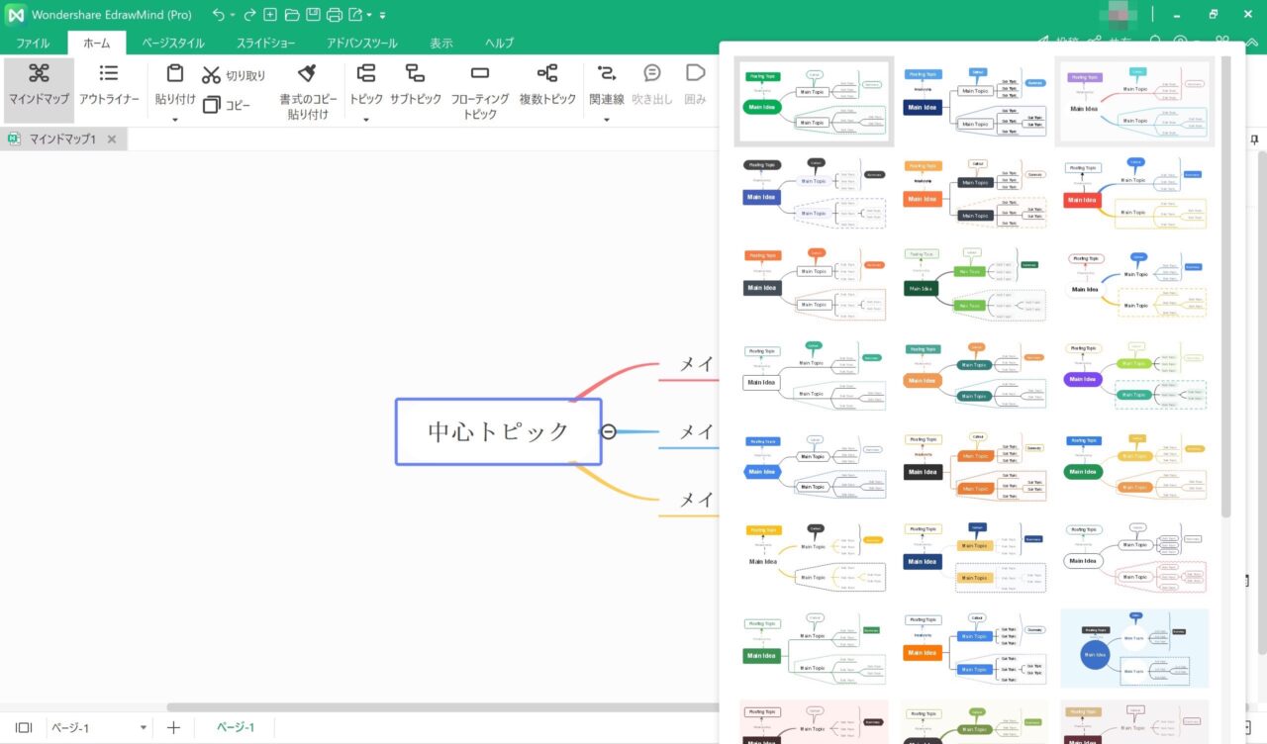Insert a 吹き出し callout
This screenshot has height=744, width=1267.
pos(652,84)
